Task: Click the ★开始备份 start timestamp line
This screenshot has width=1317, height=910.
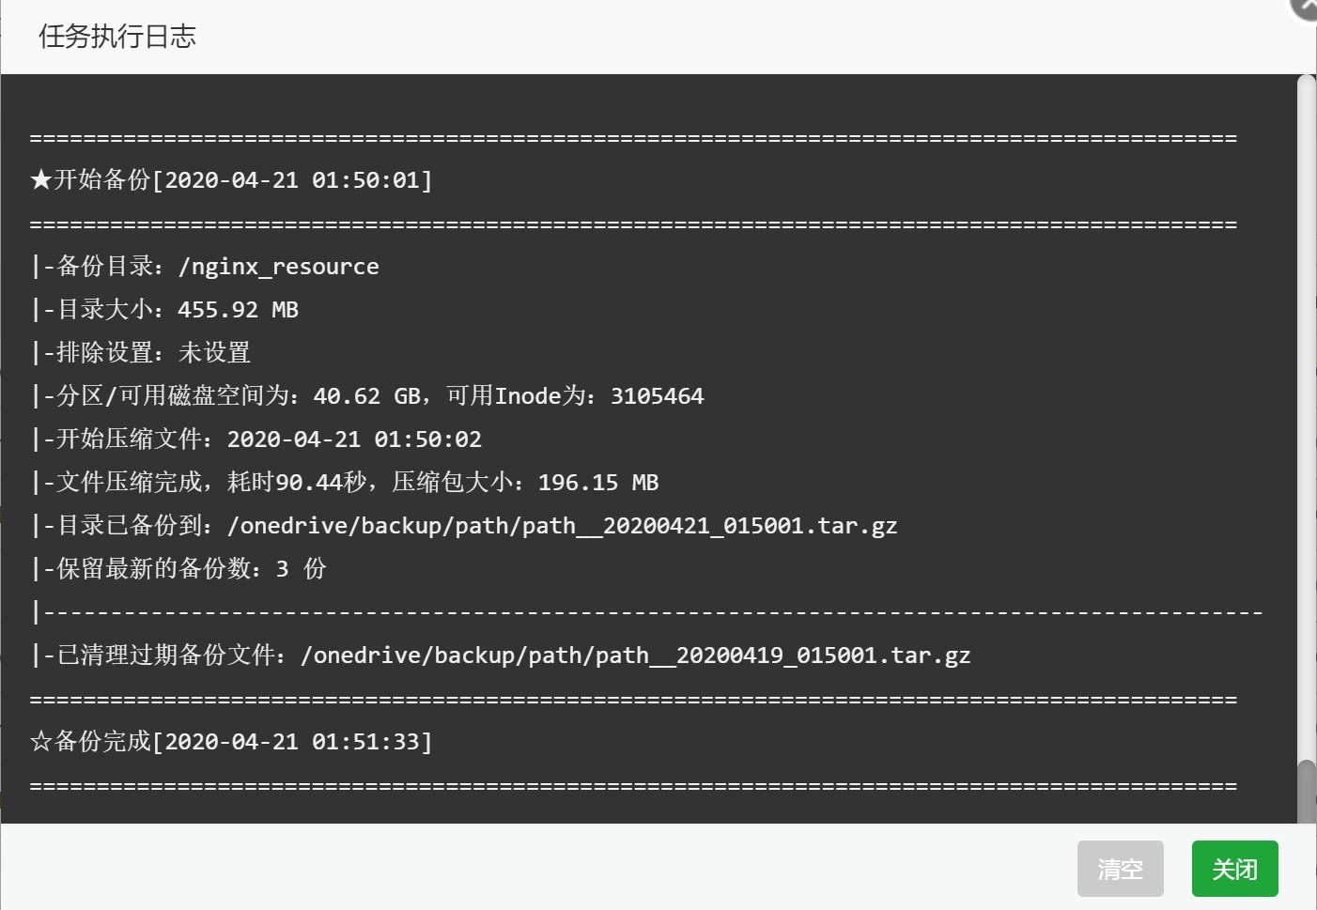Action: 231,179
